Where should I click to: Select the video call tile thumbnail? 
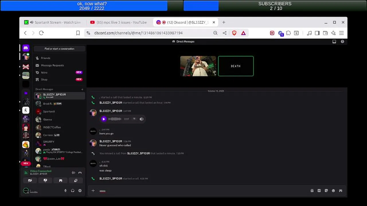(x=198, y=66)
